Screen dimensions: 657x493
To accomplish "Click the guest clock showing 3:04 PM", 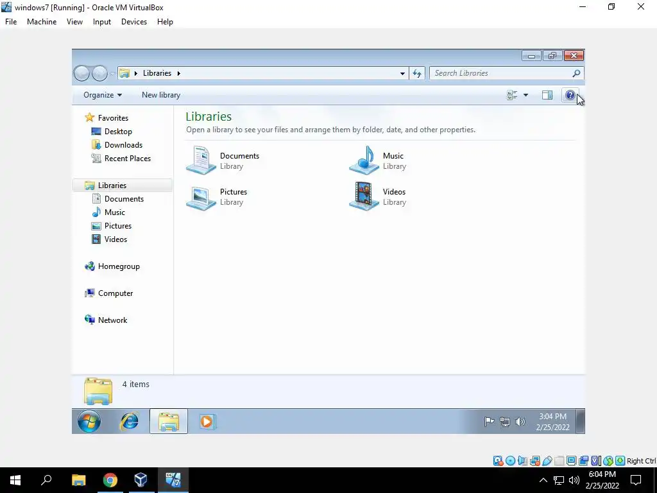I will tap(552, 422).
